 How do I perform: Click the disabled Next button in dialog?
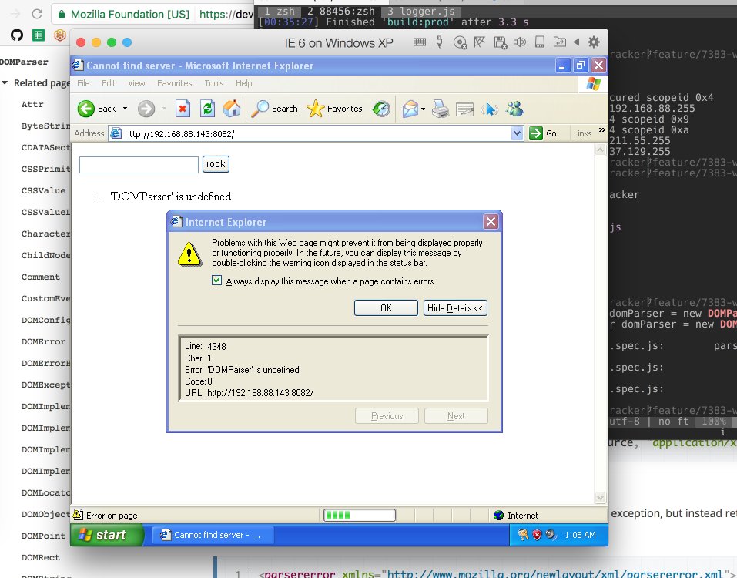[x=456, y=416]
